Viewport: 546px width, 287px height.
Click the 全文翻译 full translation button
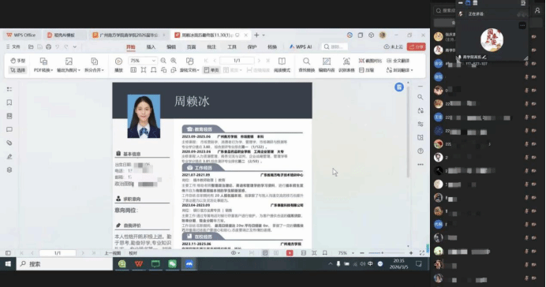[x=398, y=61]
